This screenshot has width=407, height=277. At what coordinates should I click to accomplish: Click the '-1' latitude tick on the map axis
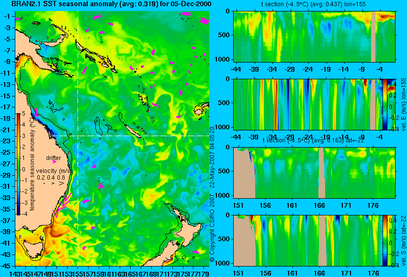[x=8, y=16]
